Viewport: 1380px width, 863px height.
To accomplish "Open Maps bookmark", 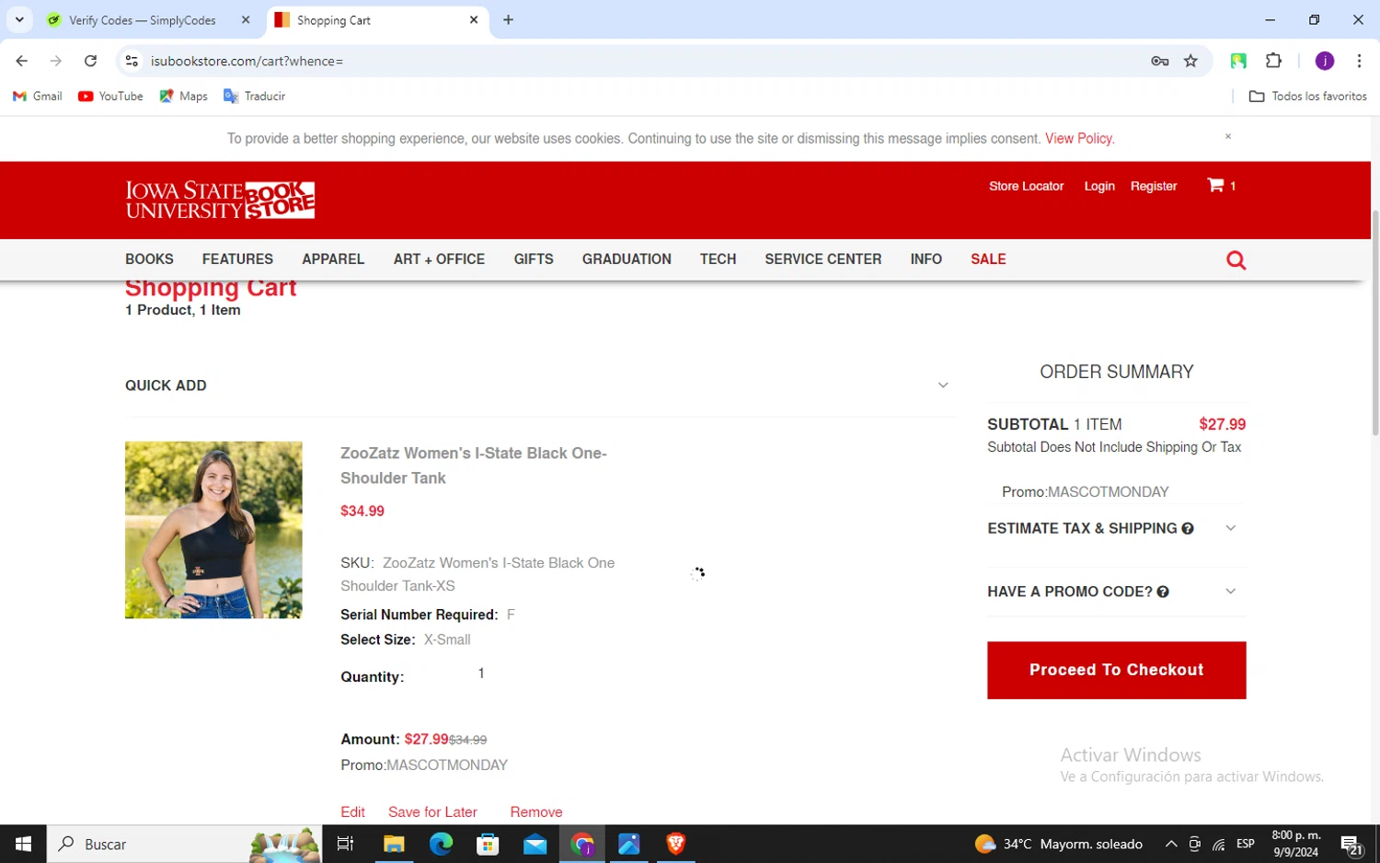I will (183, 96).
